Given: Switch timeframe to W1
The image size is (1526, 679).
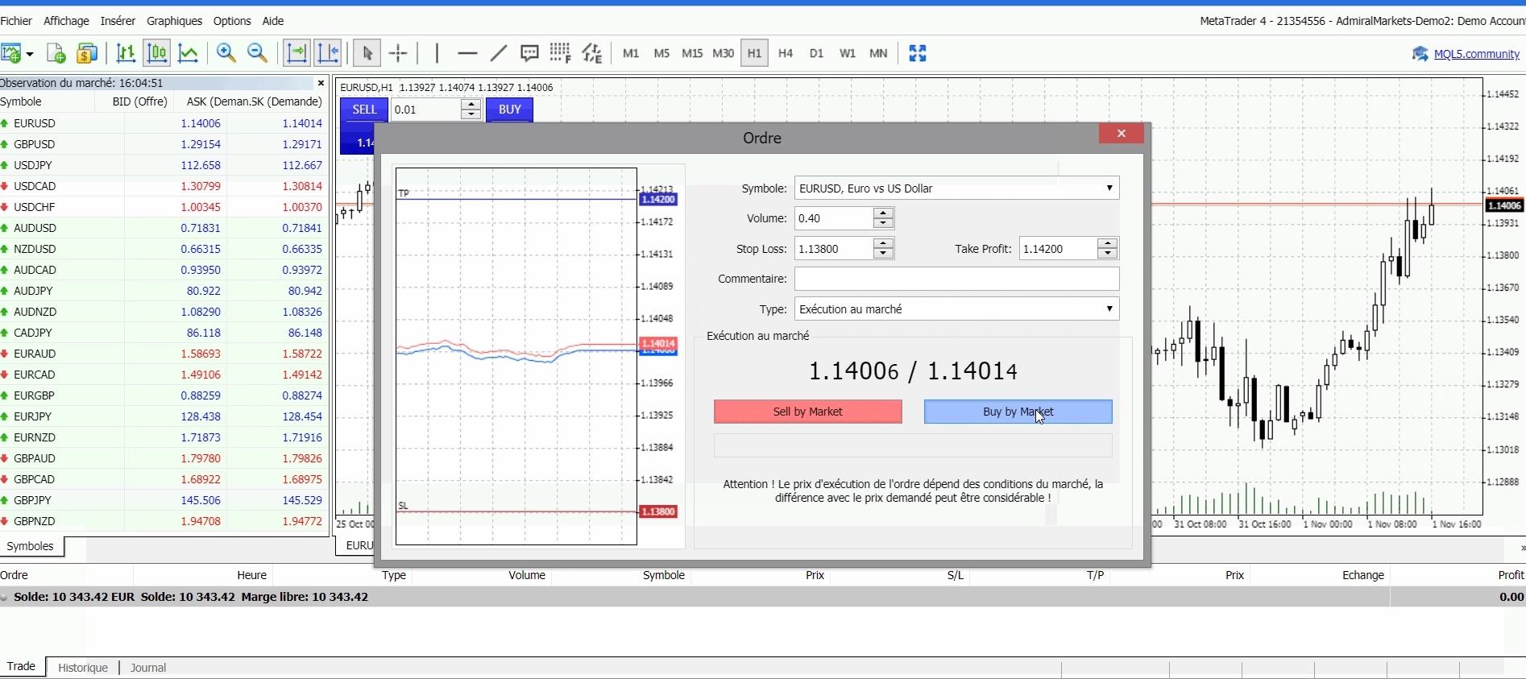Looking at the screenshot, I should click(848, 54).
